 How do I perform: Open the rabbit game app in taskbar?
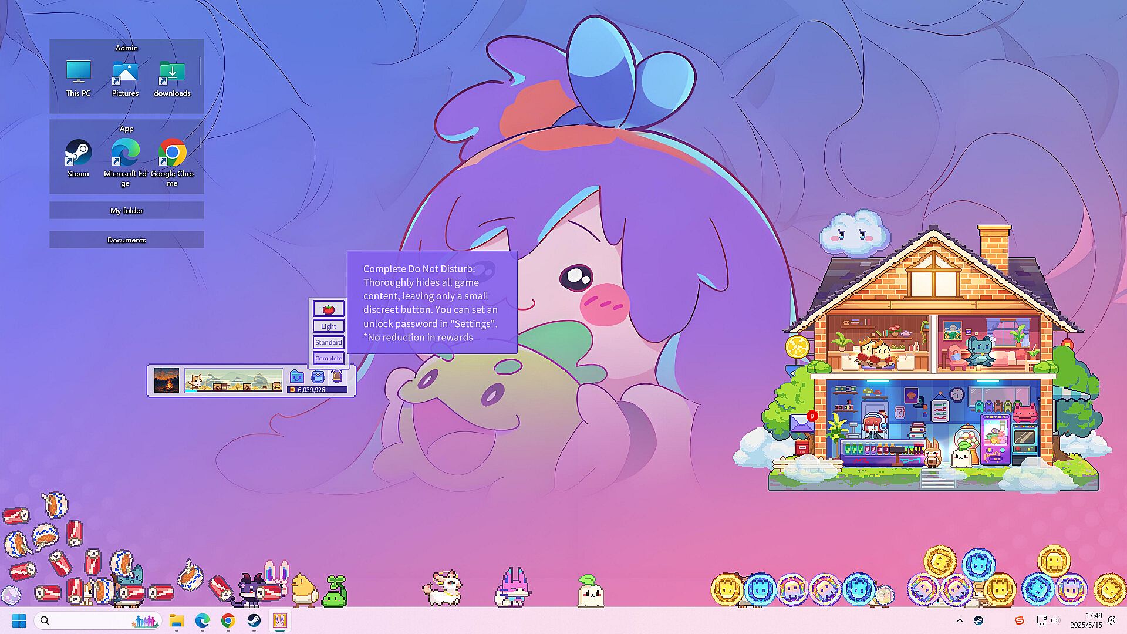point(280,620)
